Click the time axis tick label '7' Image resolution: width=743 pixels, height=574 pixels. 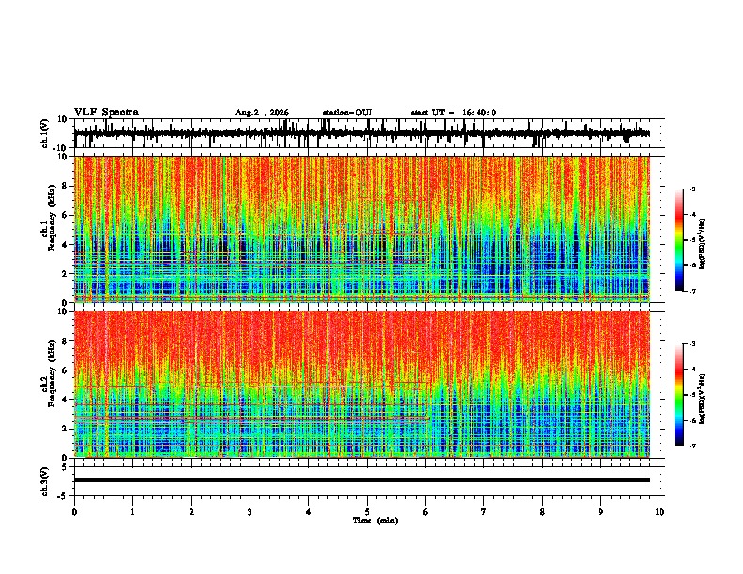[x=484, y=512]
